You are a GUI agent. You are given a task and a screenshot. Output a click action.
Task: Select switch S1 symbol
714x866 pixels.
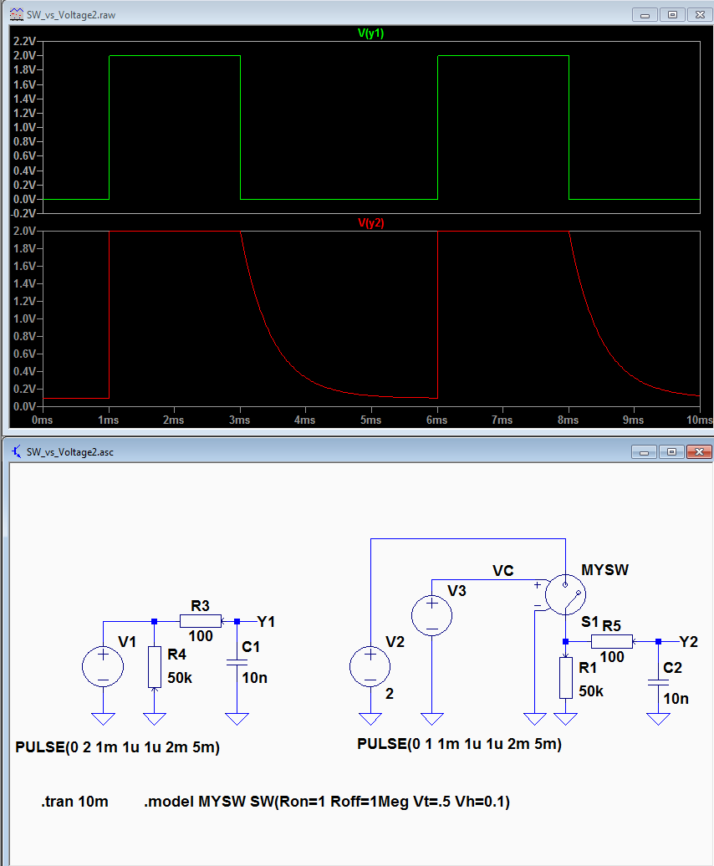click(565, 594)
